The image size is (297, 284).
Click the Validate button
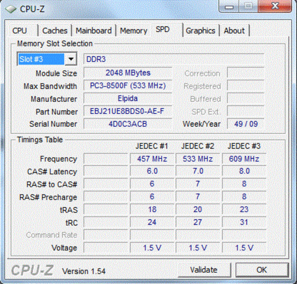point(204,270)
